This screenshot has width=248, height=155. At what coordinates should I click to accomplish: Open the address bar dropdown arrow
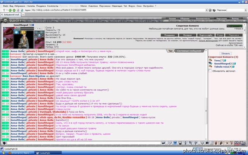coord(207,10)
